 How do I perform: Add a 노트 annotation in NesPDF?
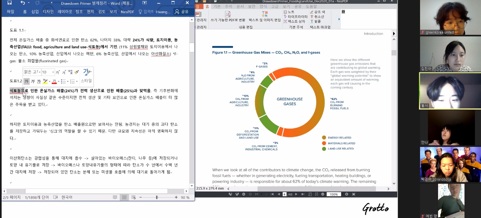(x=289, y=12)
